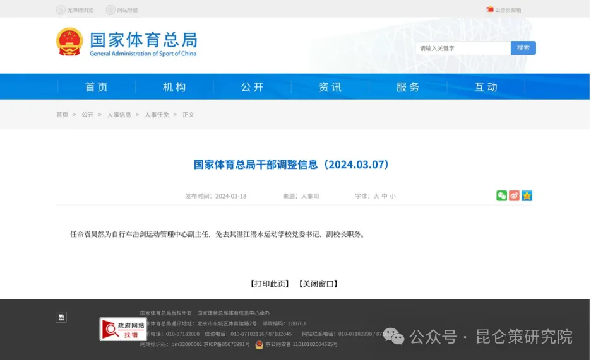Focus the 请输入关键字 search field

[463, 48]
